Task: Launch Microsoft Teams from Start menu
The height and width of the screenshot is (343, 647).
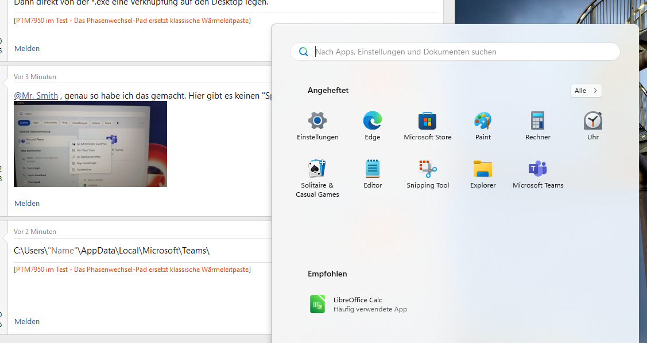Action: pyautogui.click(x=538, y=174)
